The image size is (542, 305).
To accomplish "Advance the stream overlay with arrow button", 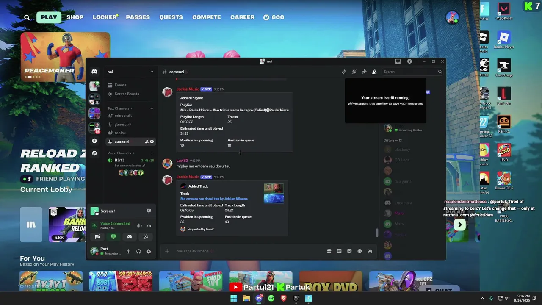I will coord(460,225).
